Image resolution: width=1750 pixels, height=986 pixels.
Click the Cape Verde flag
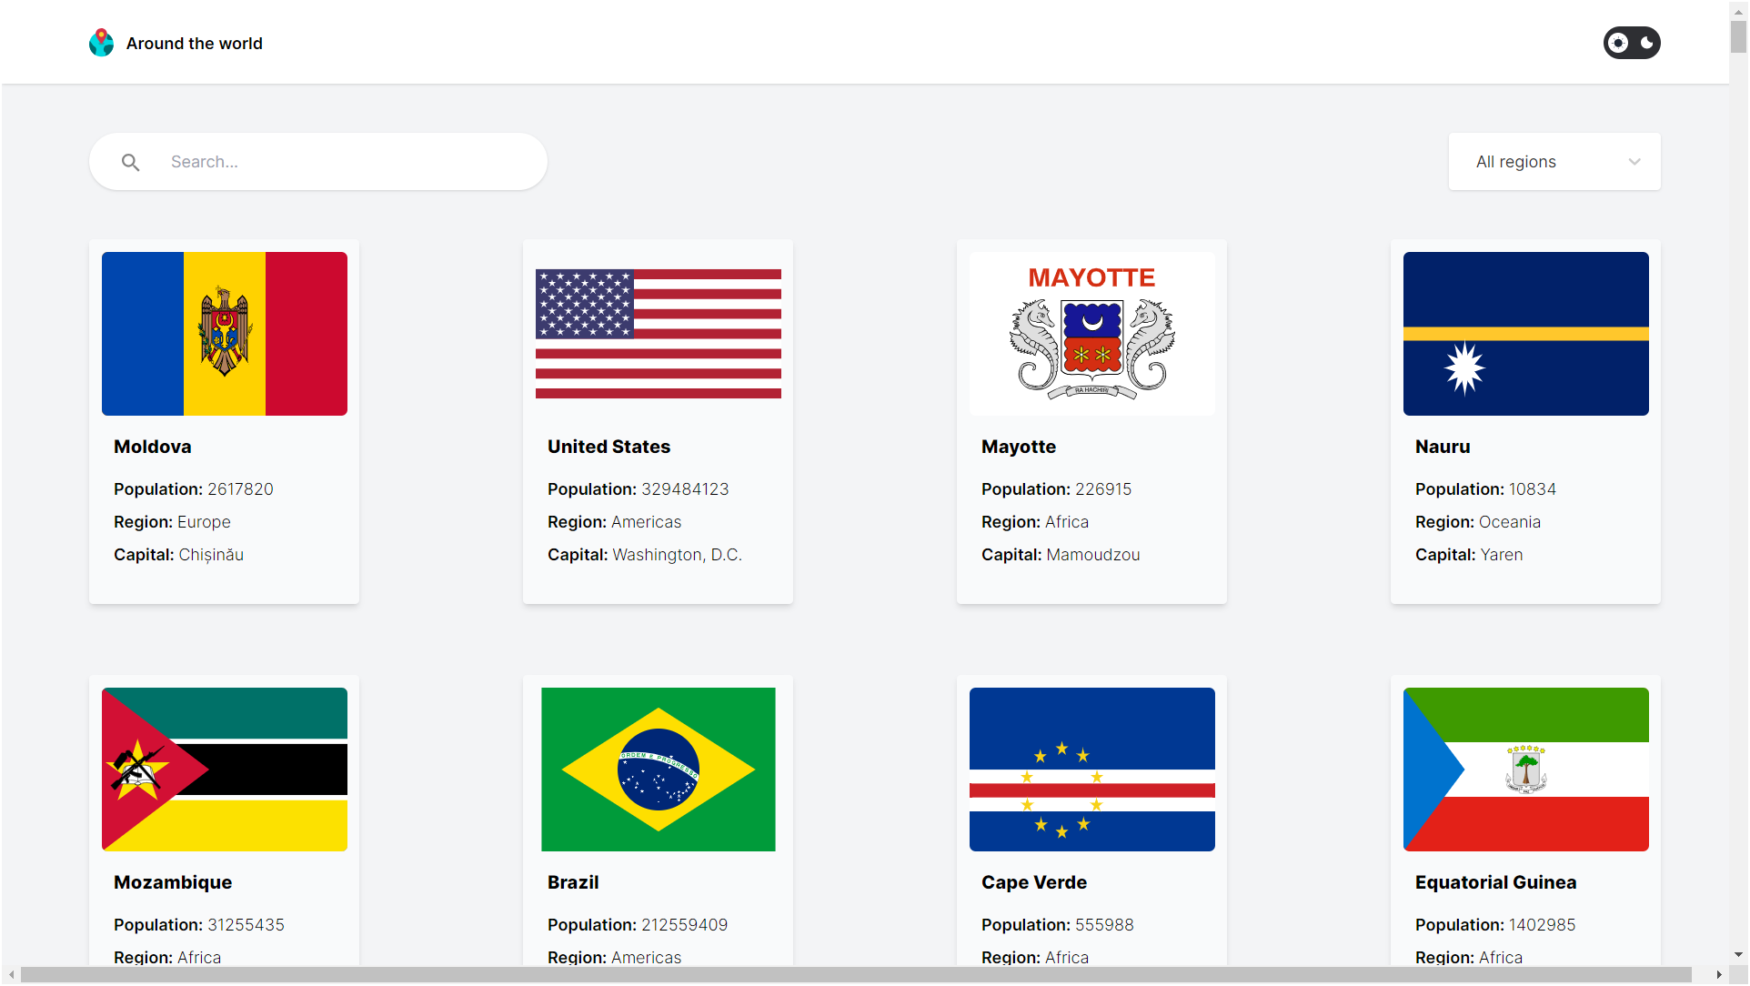[x=1091, y=770]
